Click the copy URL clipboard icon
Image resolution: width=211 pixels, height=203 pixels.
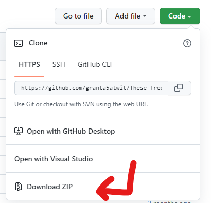(179, 88)
